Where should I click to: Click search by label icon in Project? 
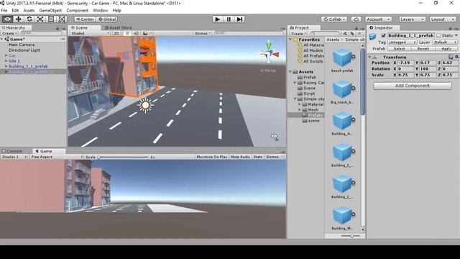click(x=352, y=34)
